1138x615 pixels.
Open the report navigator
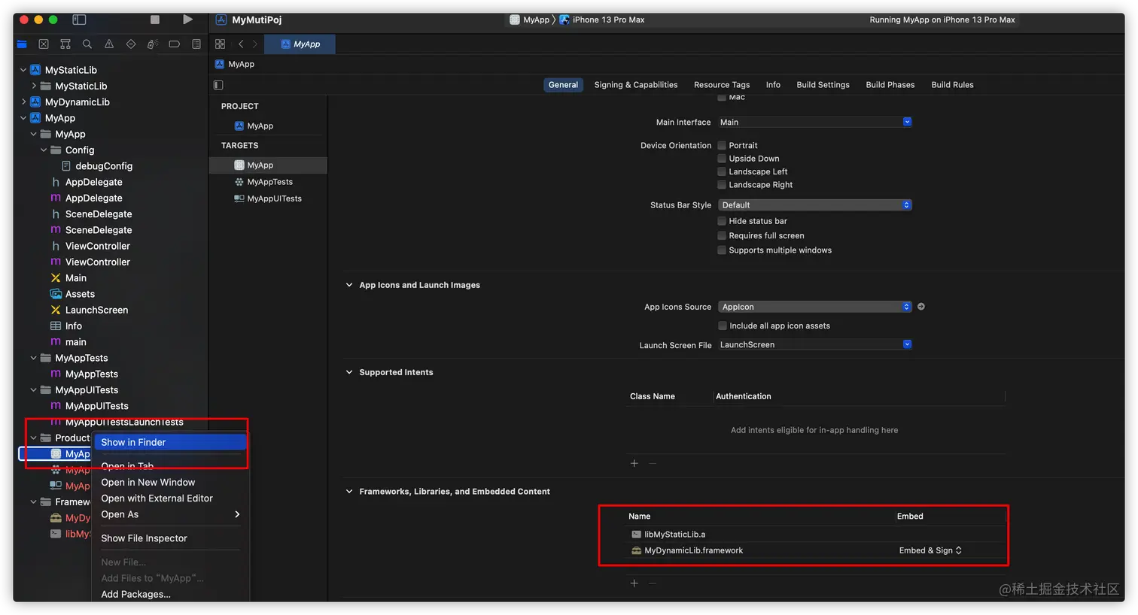click(x=196, y=44)
